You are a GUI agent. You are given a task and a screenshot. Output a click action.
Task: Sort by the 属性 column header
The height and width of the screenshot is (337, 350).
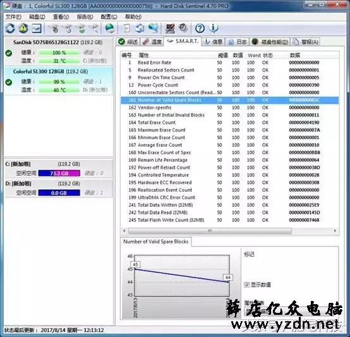(143, 55)
